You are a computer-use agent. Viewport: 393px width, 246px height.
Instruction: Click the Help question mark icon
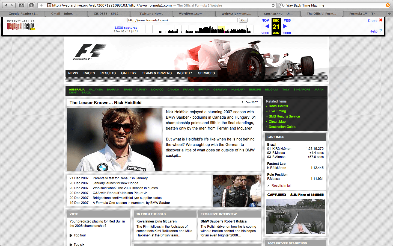(x=381, y=31)
